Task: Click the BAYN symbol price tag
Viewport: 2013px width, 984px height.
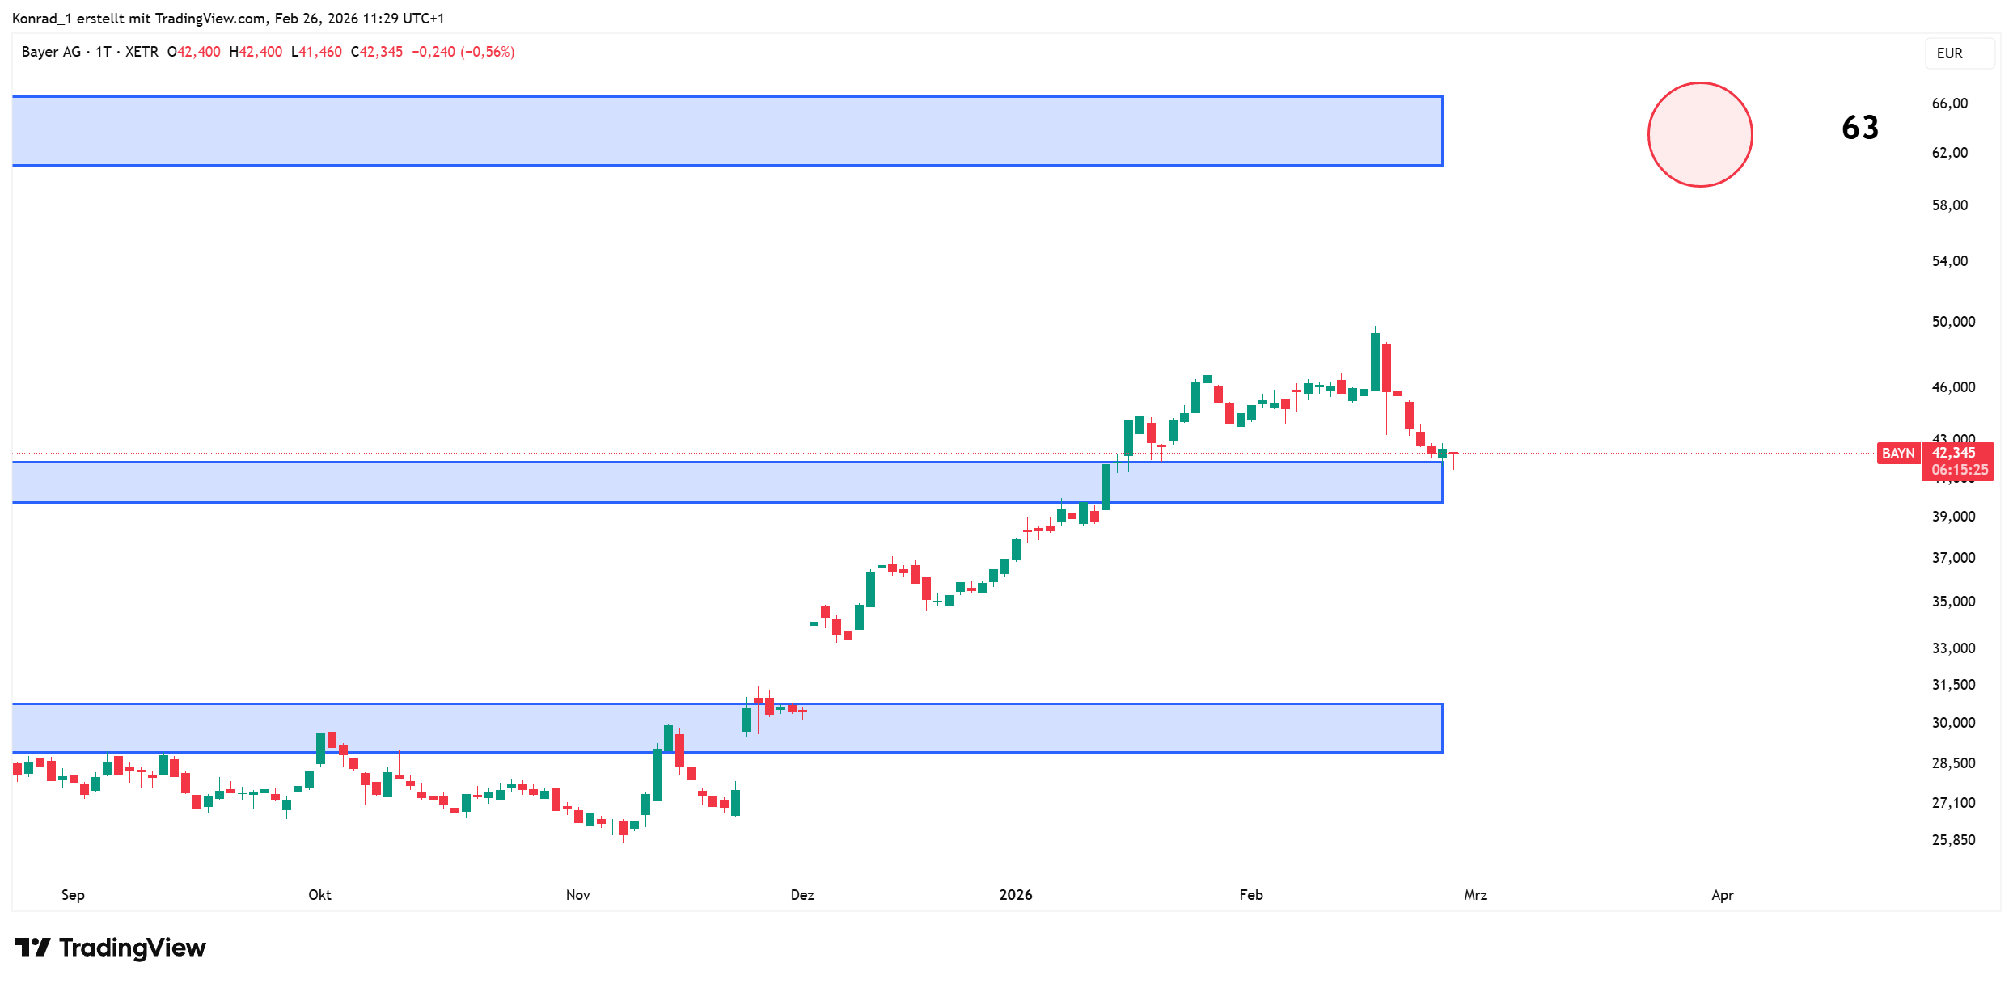Action: pyautogui.click(x=1897, y=454)
